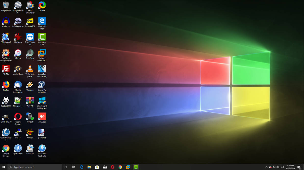The image size is (304, 170).
Task: Launch Edge from the taskbar
Action: (81, 167)
